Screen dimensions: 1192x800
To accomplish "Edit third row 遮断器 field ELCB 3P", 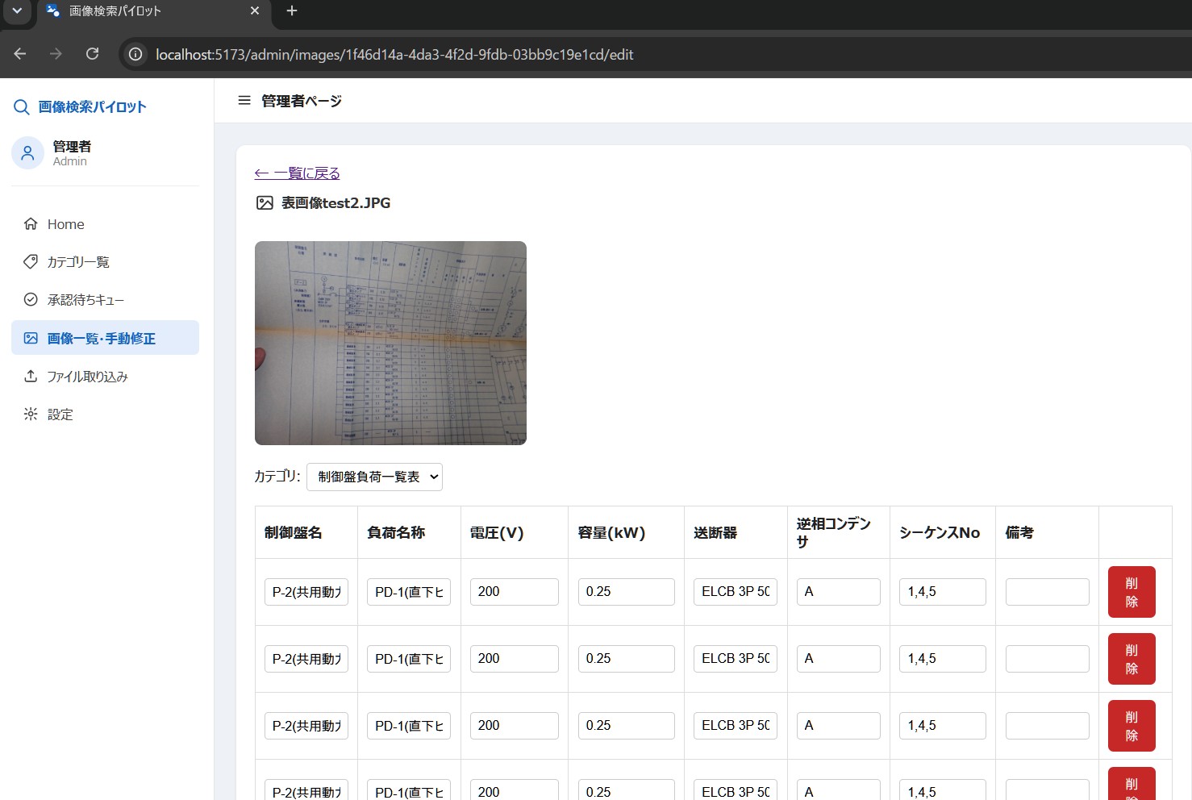I will click(x=736, y=726).
